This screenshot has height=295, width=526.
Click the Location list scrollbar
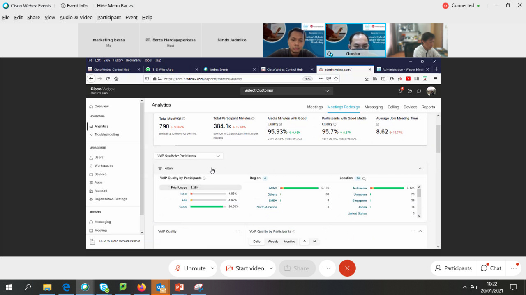pyautogui.click(x=419, y=193)
